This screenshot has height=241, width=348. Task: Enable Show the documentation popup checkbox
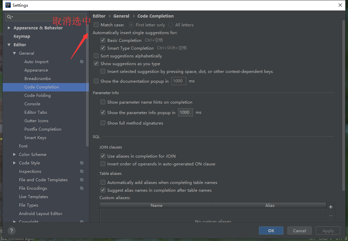click(x=96, y=81)
